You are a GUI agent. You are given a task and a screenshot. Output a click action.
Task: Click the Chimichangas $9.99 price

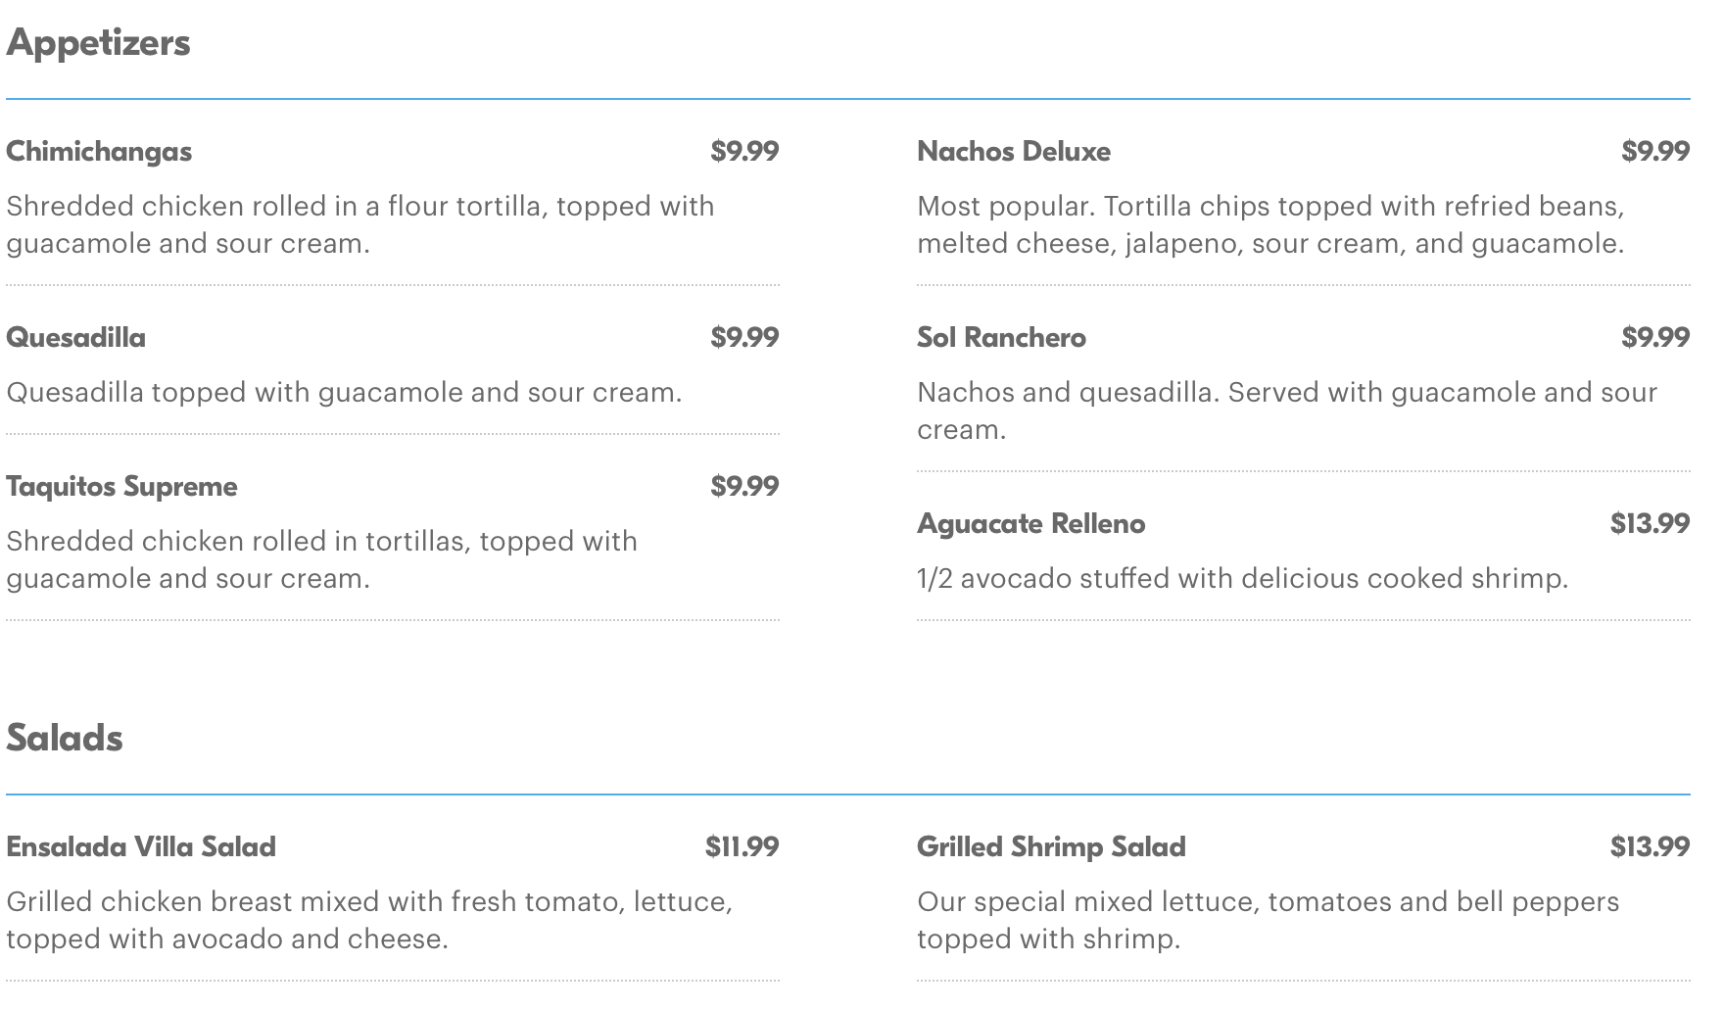coord(744,152)
